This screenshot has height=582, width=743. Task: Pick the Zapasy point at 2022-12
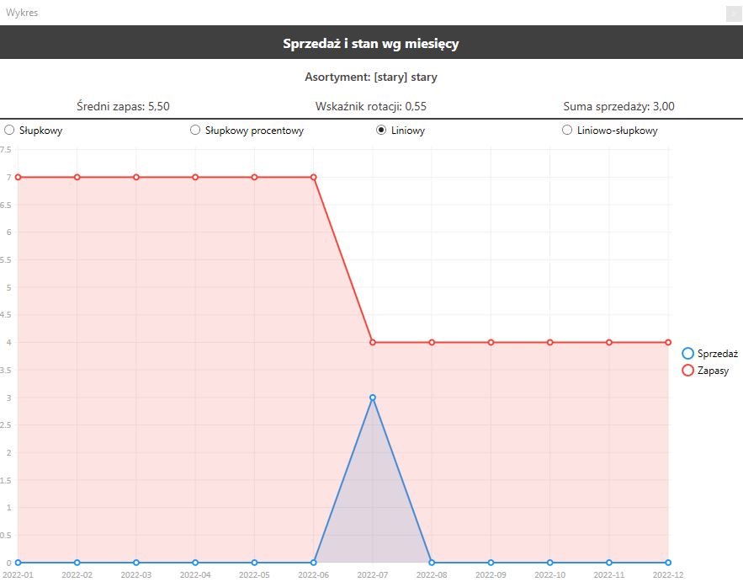tap(668, 342)
